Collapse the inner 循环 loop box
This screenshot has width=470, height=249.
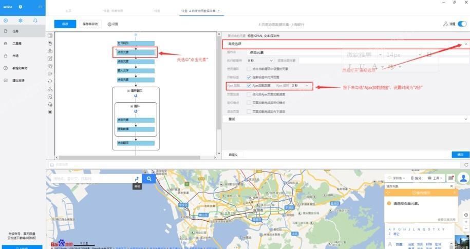(131, 106)
